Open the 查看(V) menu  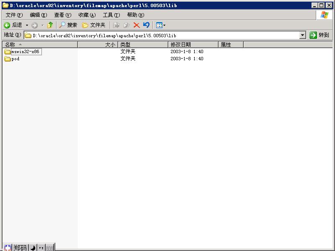click(62, 15)
